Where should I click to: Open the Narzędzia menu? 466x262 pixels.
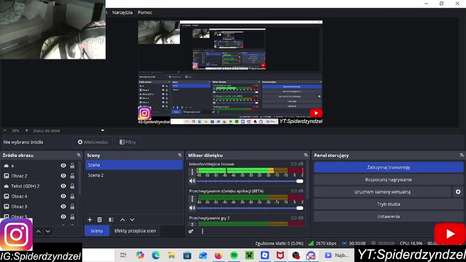[122, 12]
